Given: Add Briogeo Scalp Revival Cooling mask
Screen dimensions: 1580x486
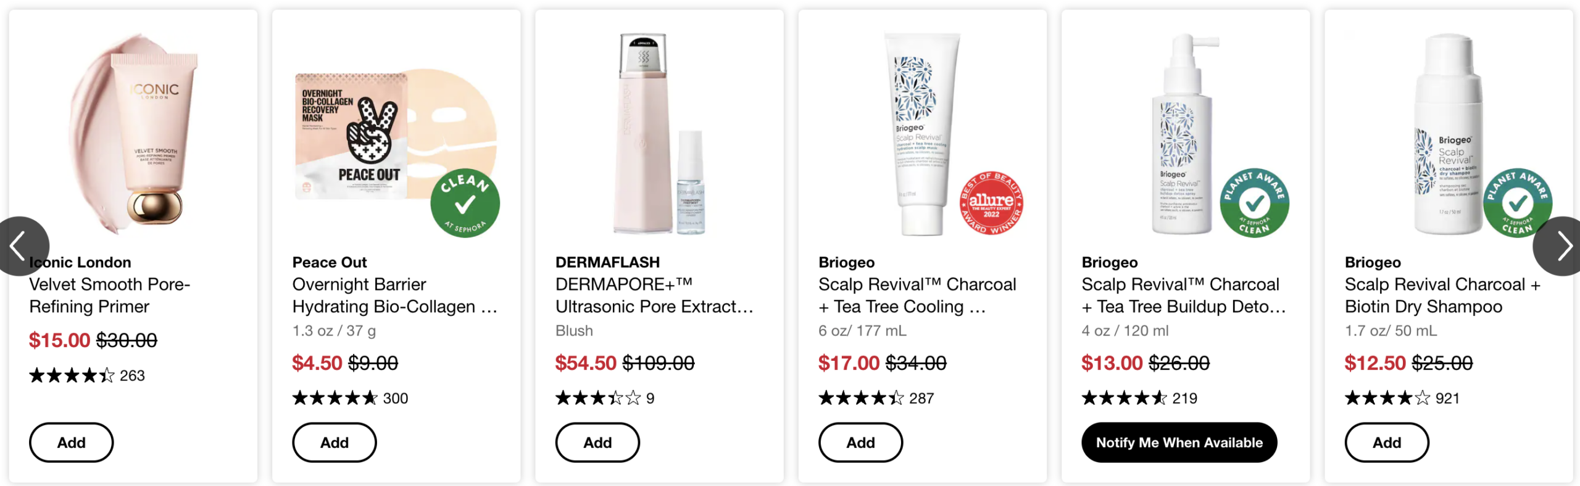Looking at the screenshot, I should point(860,442).
